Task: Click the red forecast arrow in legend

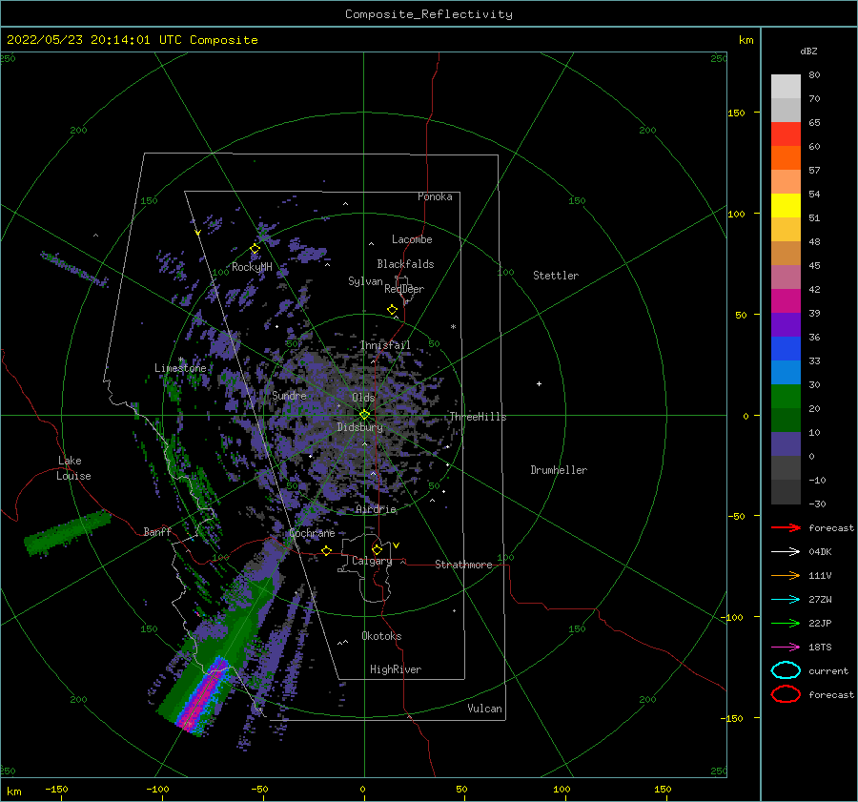Action: click(786, 527)
